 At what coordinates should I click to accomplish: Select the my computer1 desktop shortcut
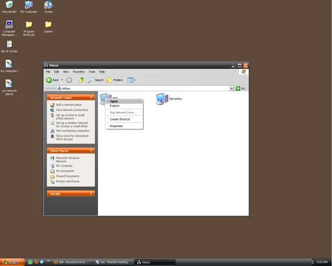pyautogui.click(x=9, y=66)
